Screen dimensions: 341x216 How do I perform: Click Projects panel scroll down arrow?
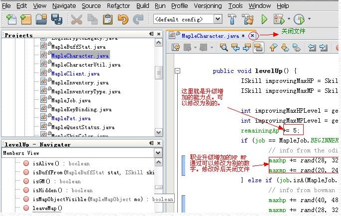pyautogui.click(x=158, y=132)
